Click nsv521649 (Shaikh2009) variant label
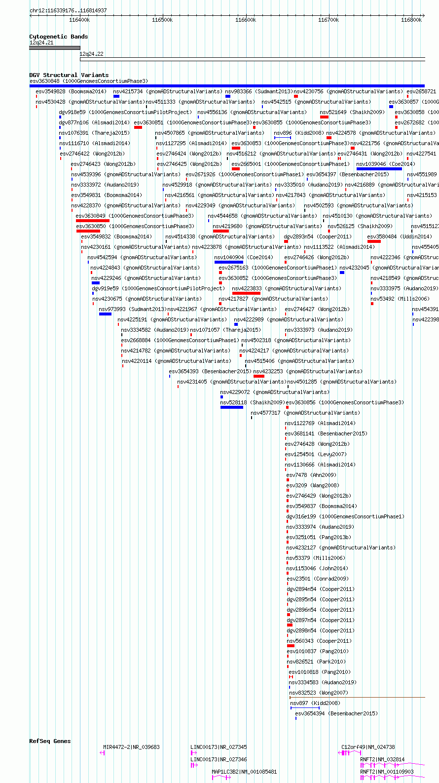 tap(353, 112)
